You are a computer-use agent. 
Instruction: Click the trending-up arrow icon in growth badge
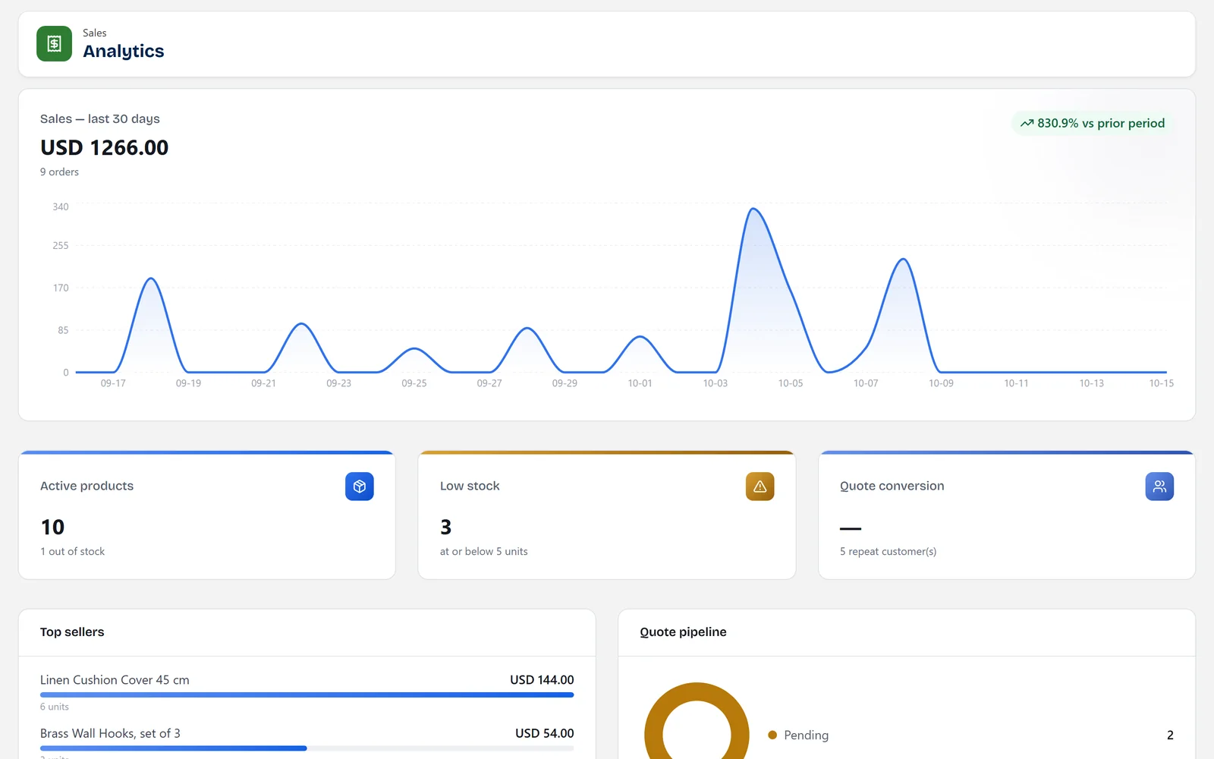pos(1027,123)
